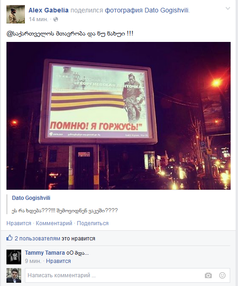Open the emoji smiley picker

coord(222,275)
